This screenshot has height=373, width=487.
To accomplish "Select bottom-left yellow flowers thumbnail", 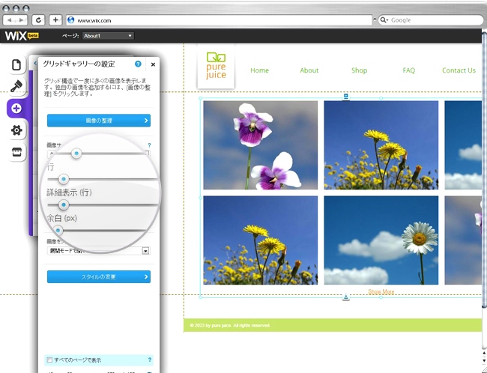I will pos(260,240).
